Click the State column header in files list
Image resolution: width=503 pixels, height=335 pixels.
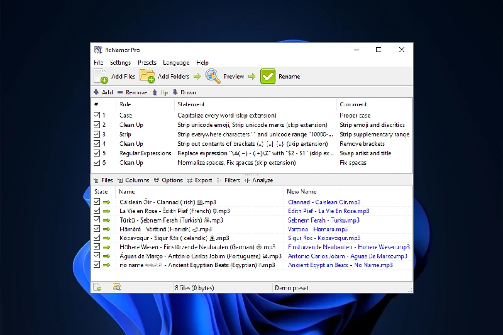tap(104, 191)
